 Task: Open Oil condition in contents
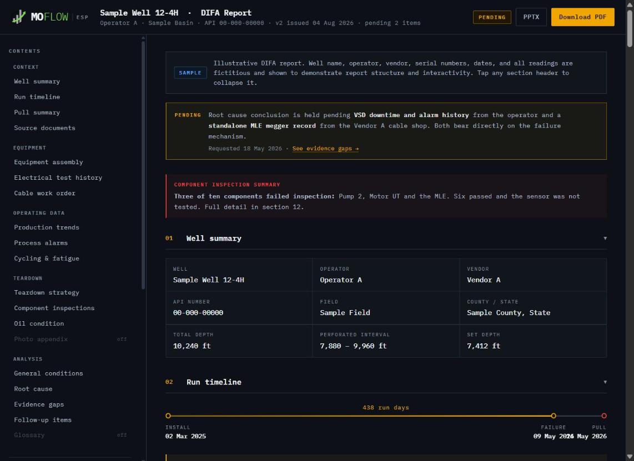click(39, 324)
